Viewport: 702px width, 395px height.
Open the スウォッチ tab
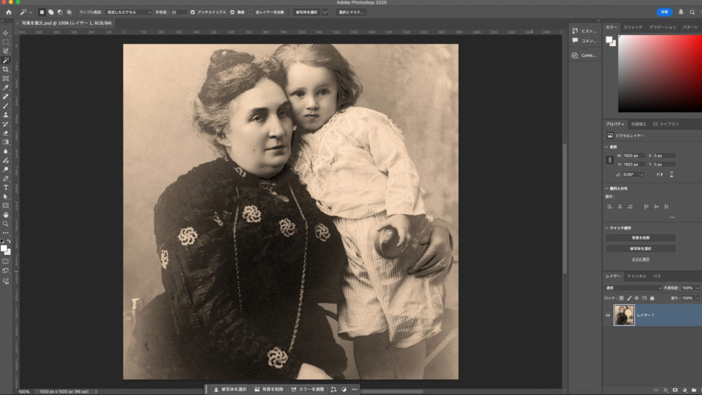point(633,27)
